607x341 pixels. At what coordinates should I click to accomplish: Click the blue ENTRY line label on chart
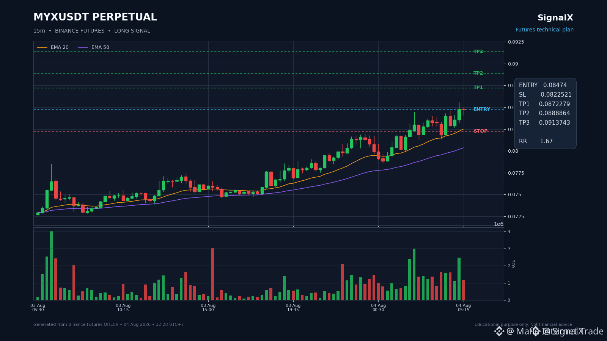(x=482, y=109)
